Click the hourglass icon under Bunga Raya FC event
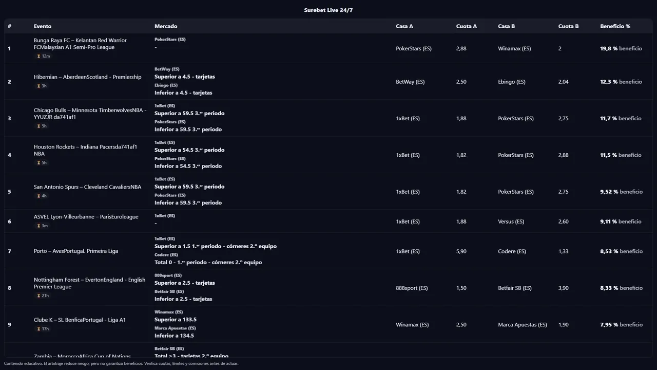 (x=38, y=56)
